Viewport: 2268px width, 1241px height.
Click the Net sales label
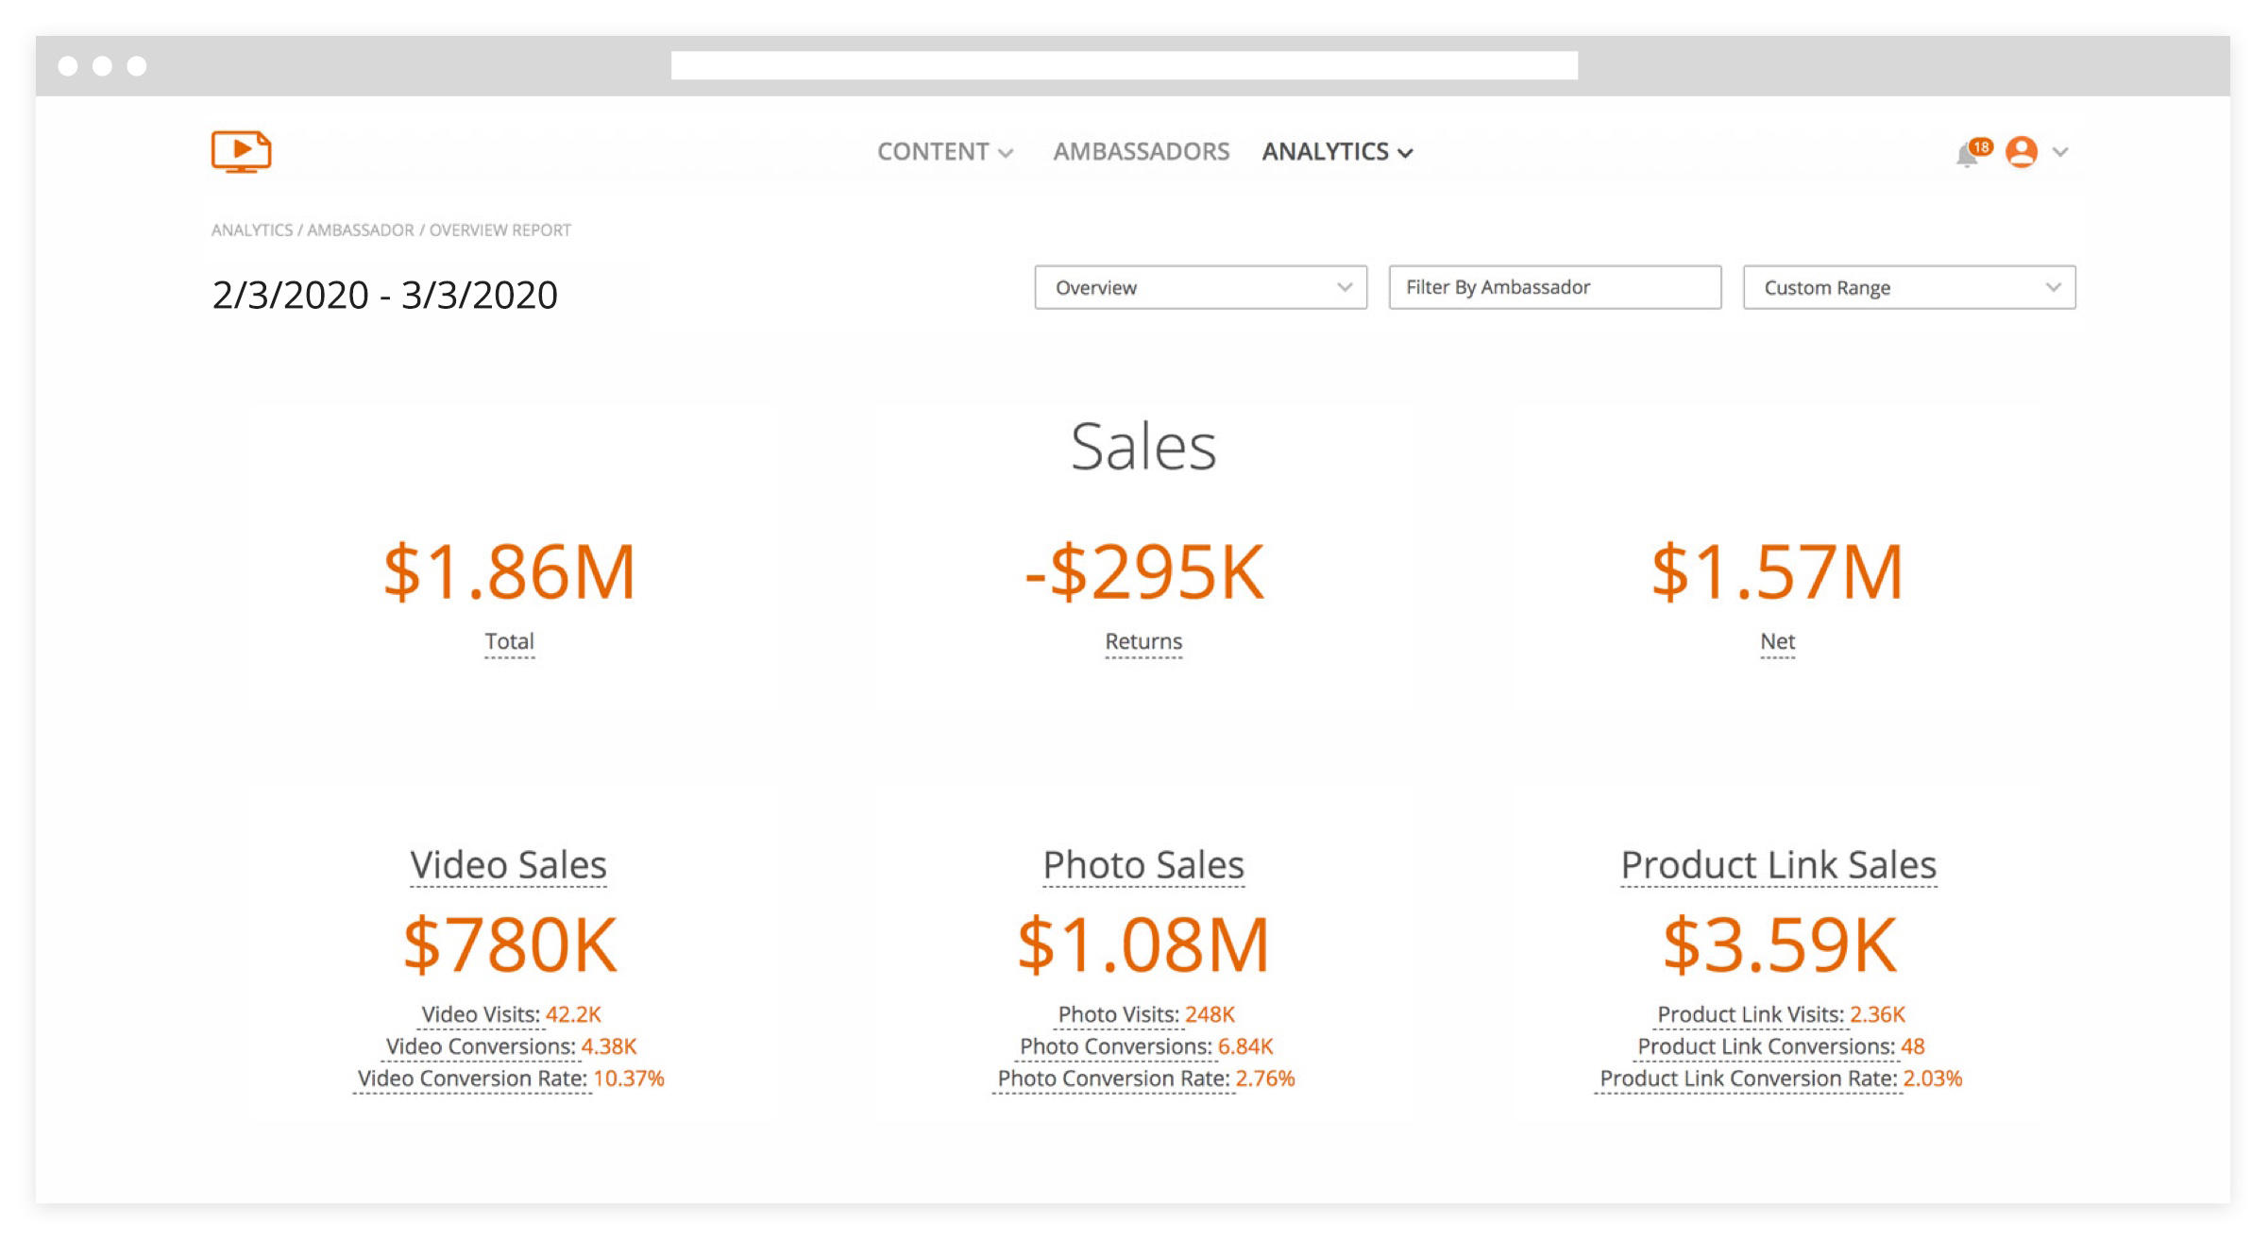pos(1777,642)
